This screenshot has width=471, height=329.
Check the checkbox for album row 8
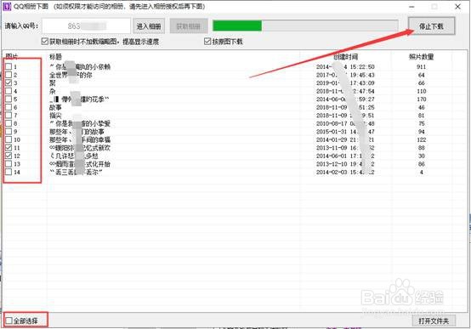click(9, 123)
